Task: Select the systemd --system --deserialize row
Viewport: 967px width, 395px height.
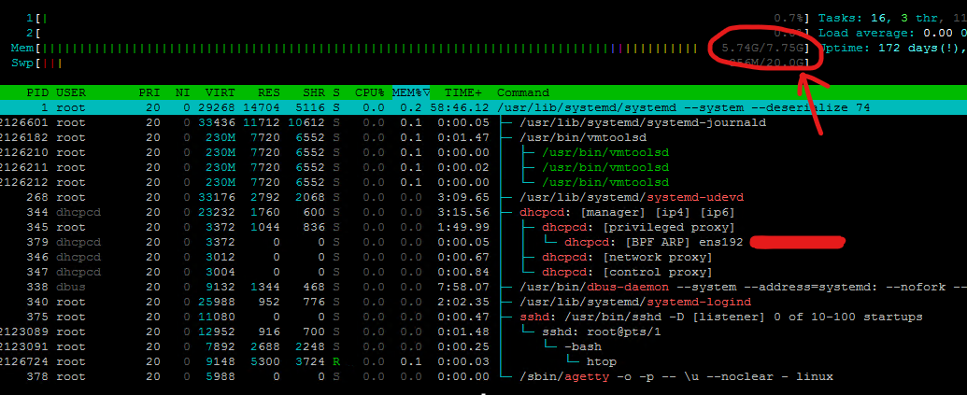Action: pos(484,107)
